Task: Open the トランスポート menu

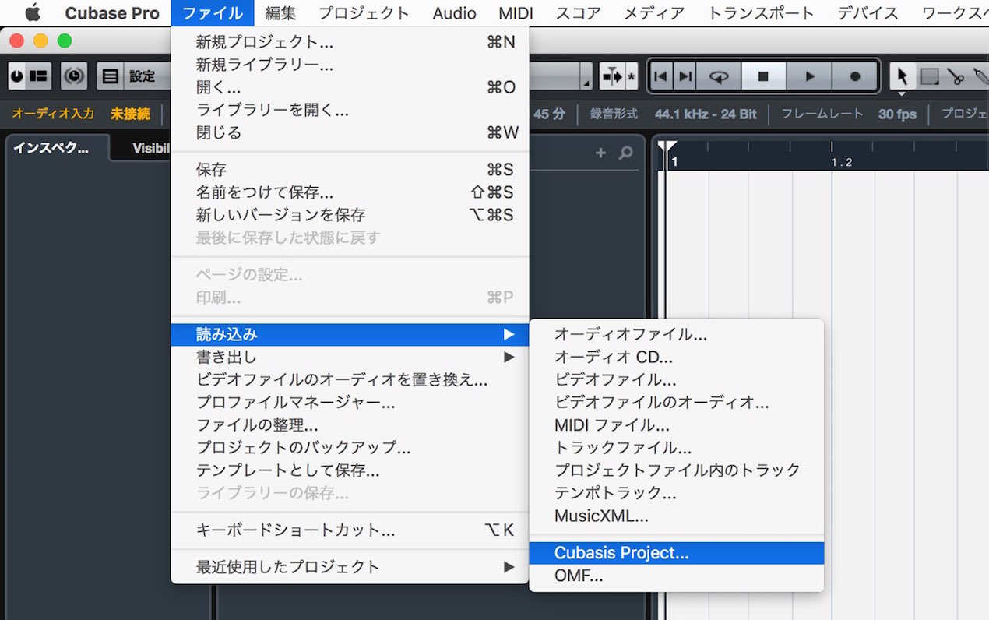Action: [x=761, y=13]
